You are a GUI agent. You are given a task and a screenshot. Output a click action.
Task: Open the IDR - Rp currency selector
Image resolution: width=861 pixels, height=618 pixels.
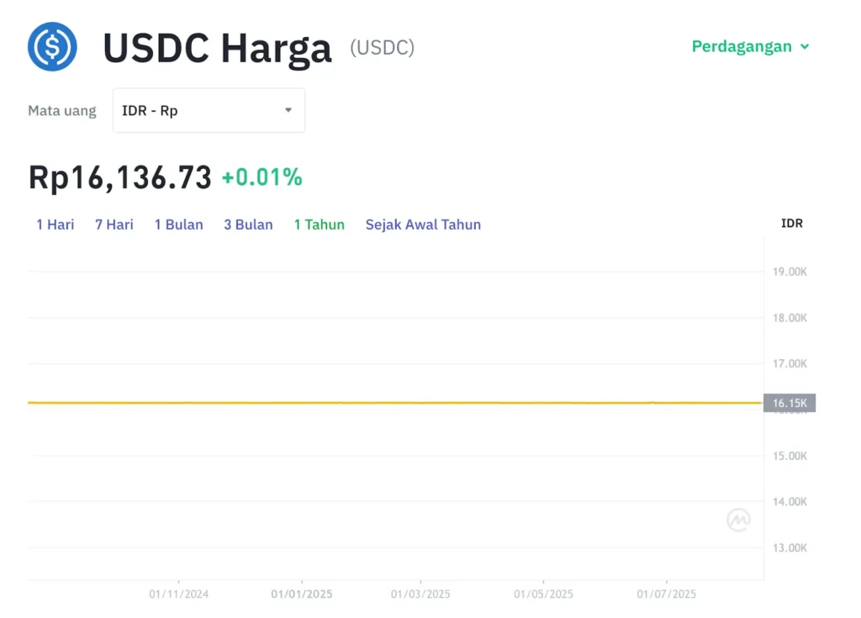point(209,110)
